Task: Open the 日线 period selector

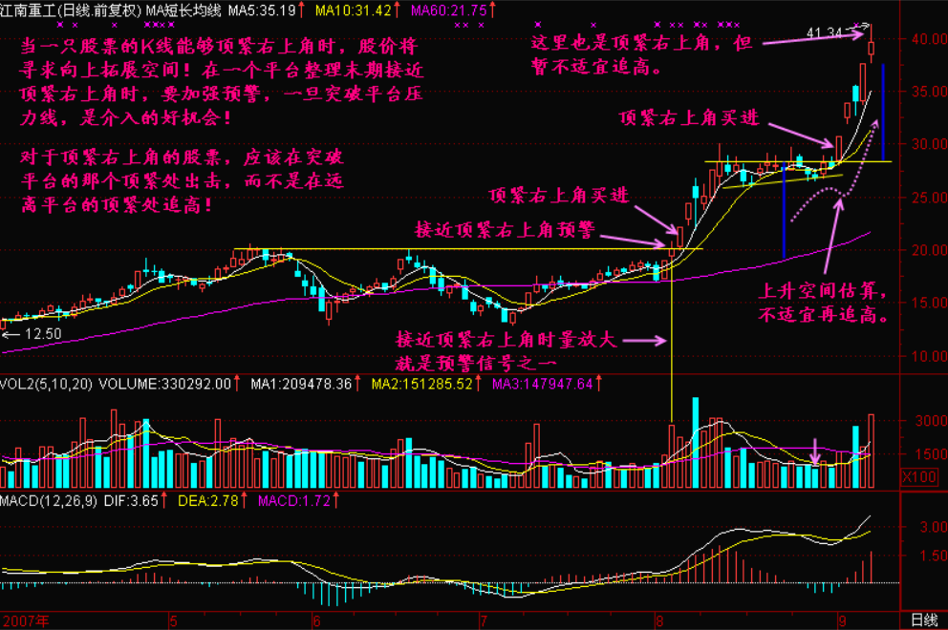Action: click(x=923, y=619)
